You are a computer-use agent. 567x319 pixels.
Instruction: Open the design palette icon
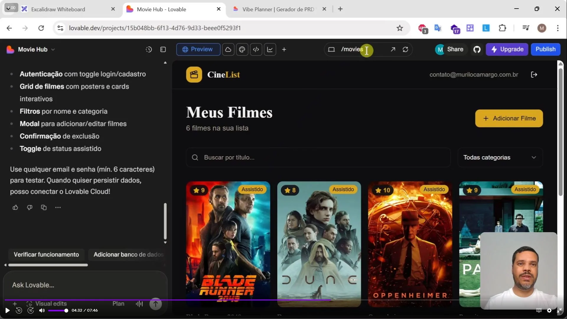click(242, 49)
